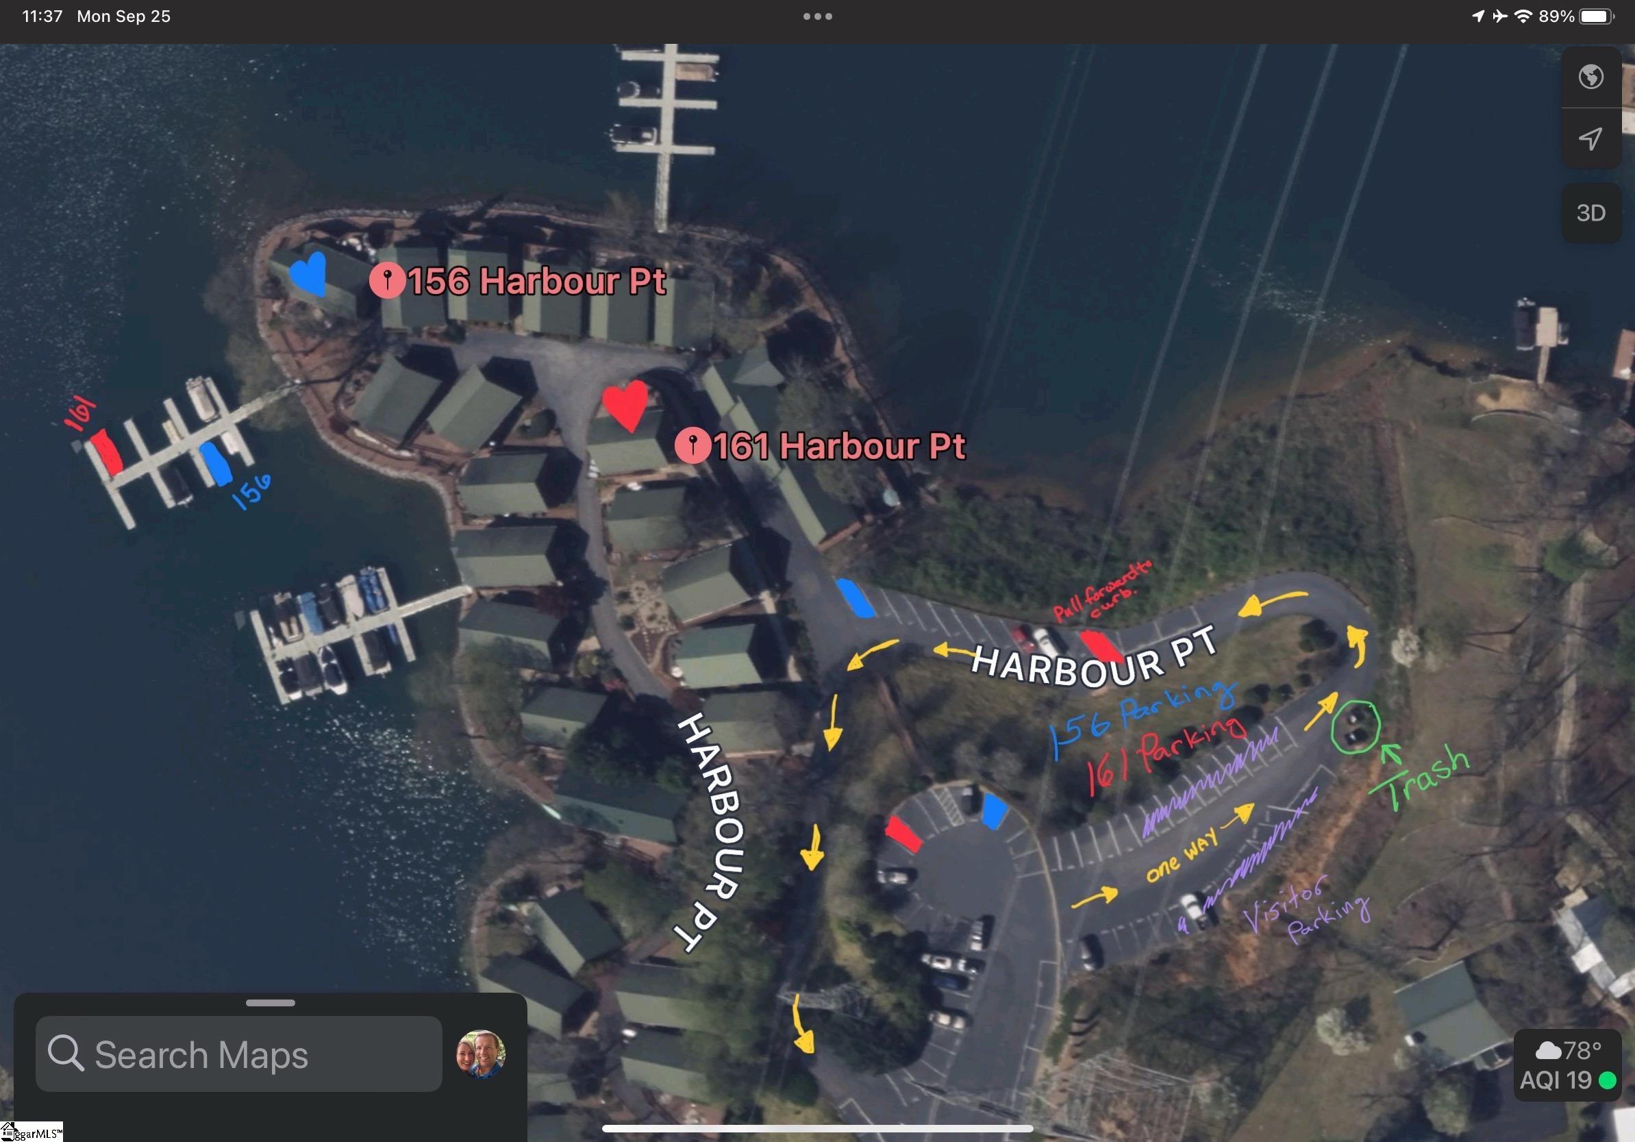Image resolution: width=1635 pixels, height=1142 pixels.
Task: Tap the three-dot multitasking menu
Action: pyautogui.click(x=818, y=16)
